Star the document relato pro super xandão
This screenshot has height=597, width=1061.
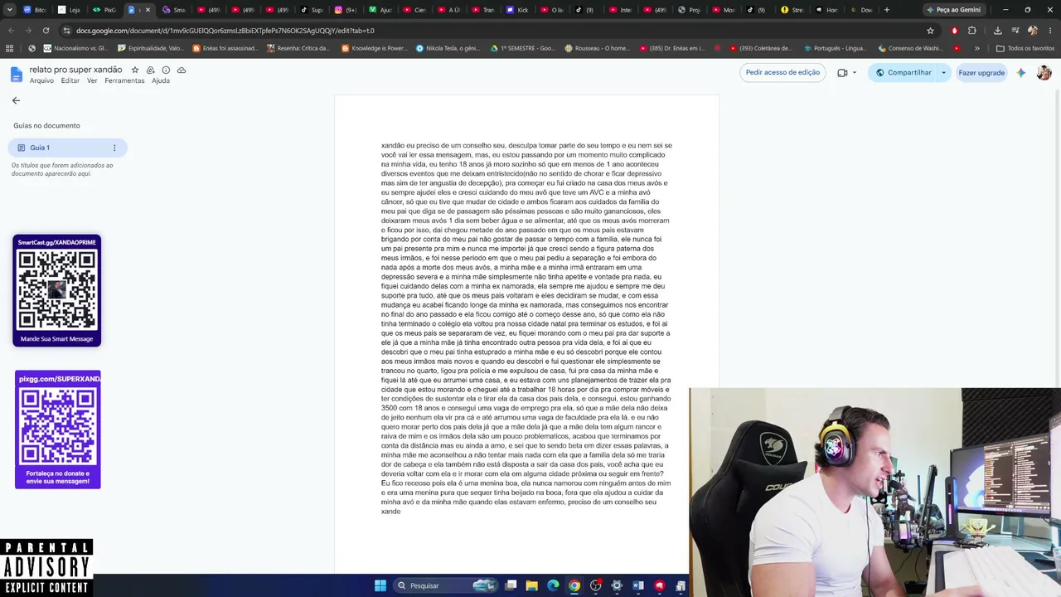[x=135, y=70]
